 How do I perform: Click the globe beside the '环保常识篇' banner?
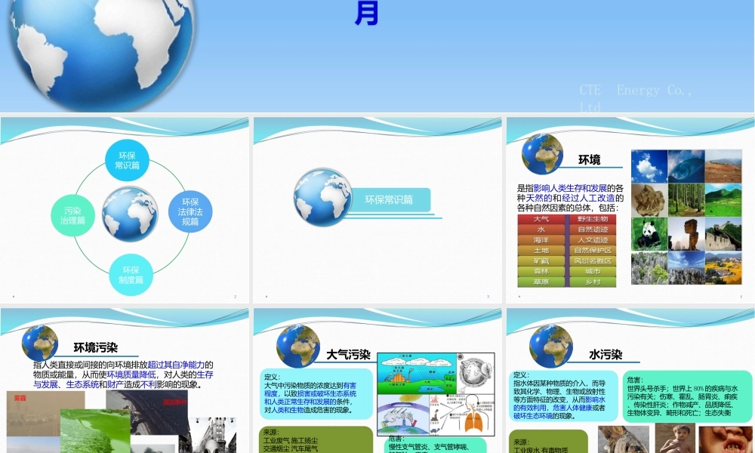(x=322, y=197)
